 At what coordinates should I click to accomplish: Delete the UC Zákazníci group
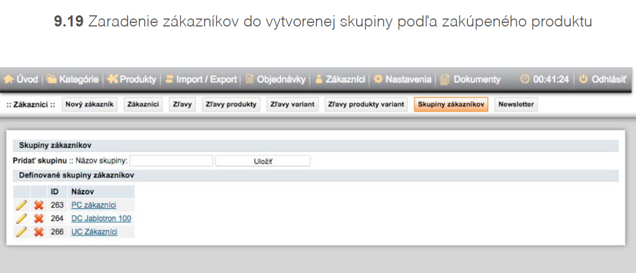click(x=39, y=232)
